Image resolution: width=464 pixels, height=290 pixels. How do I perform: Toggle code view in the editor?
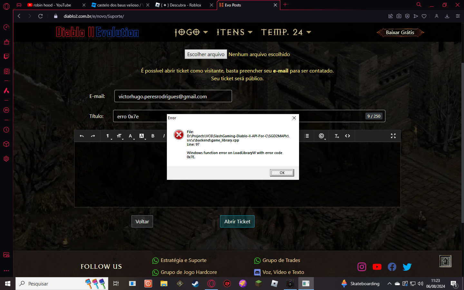coord(347,136)
